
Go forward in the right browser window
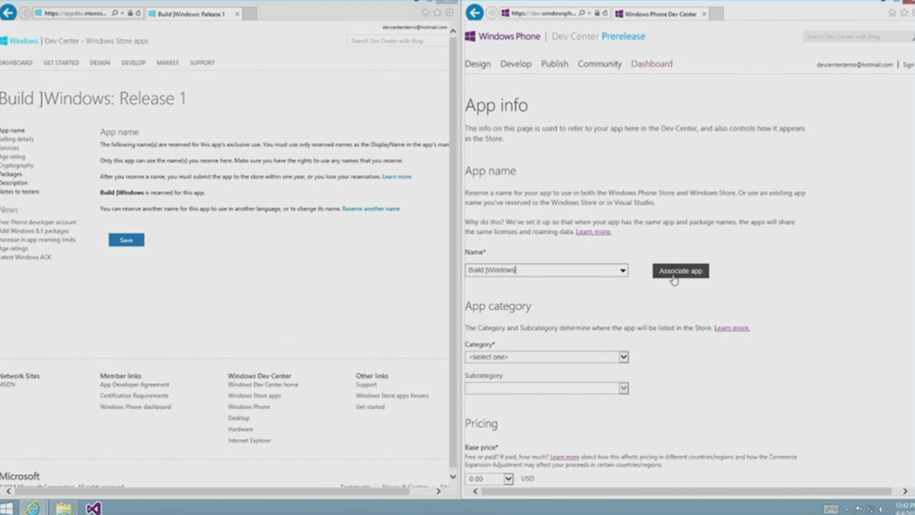[x=491, y=12]
